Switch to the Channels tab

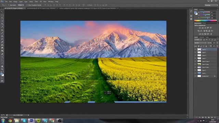tap(202, 37)
